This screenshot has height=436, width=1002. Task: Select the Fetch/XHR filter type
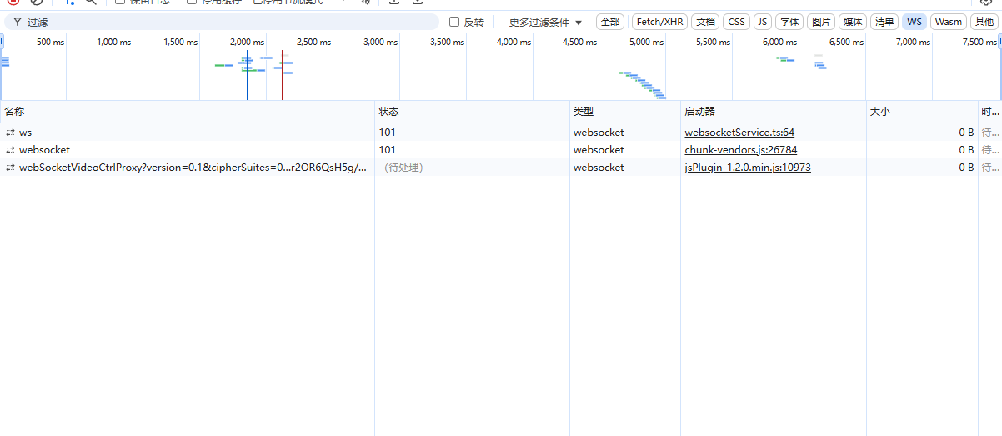tap(660, 22)
